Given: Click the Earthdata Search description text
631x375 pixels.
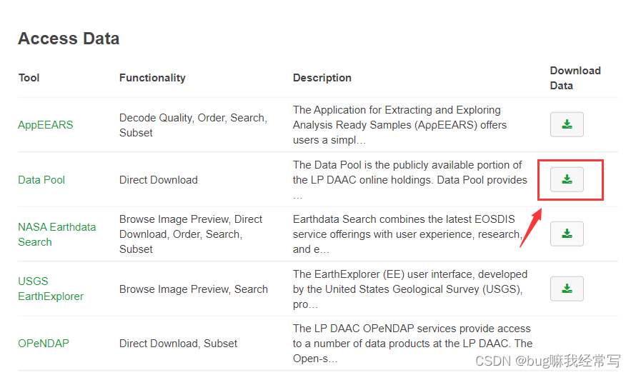Looking at the screenshot, I should [x=407, y=234].
